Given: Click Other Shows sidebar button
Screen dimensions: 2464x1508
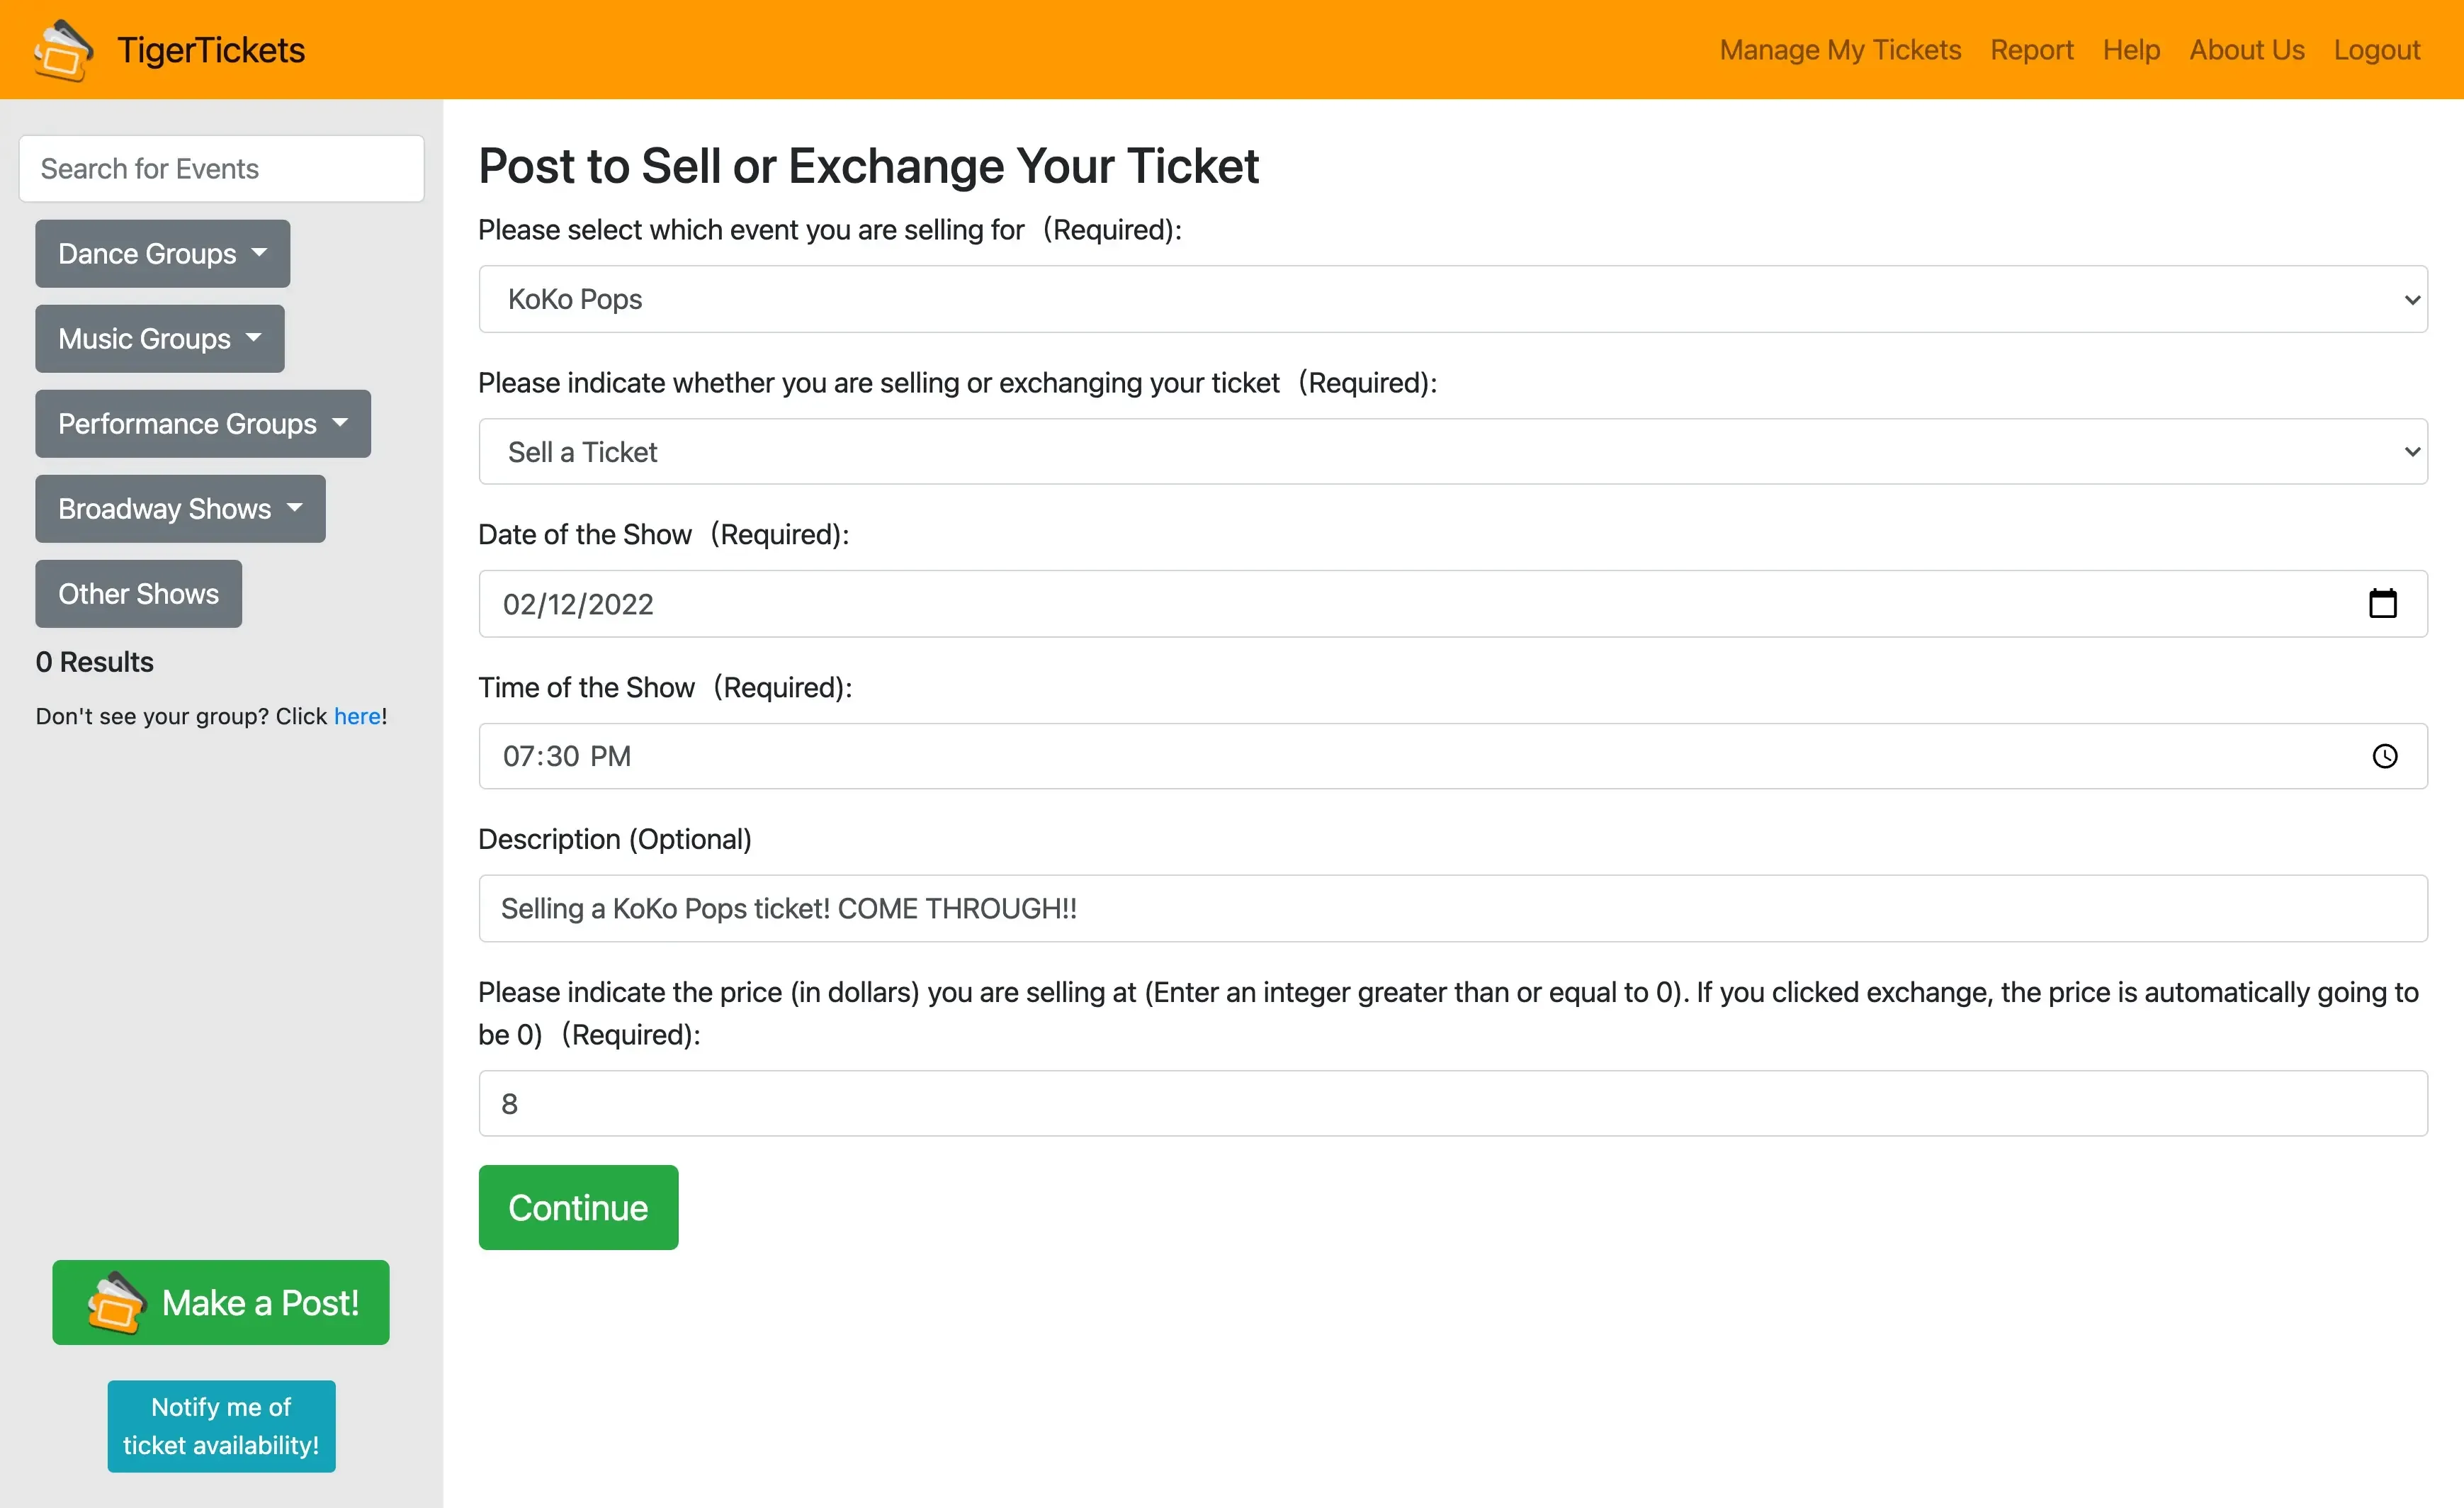Looking at the screenshot, I should click(x=137, y=593).
